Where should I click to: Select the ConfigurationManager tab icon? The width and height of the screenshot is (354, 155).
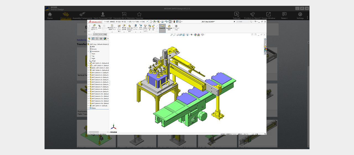97,39
